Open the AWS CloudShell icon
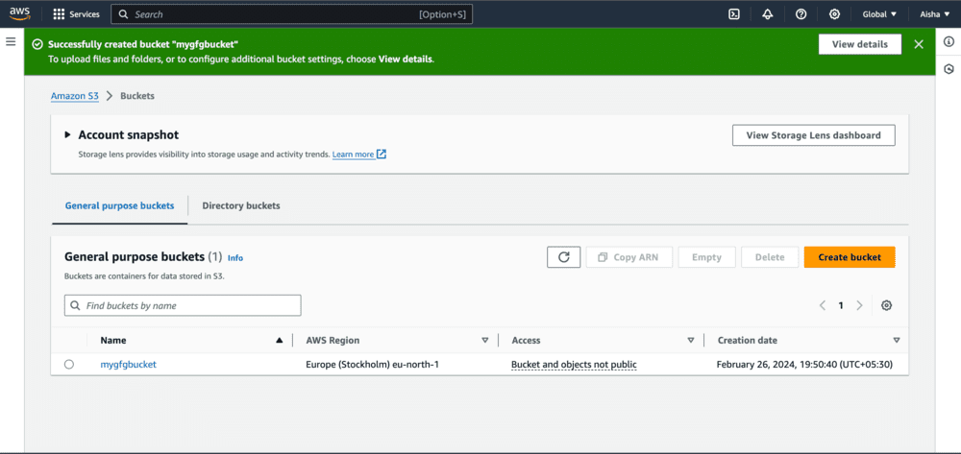 pos(733,14)
